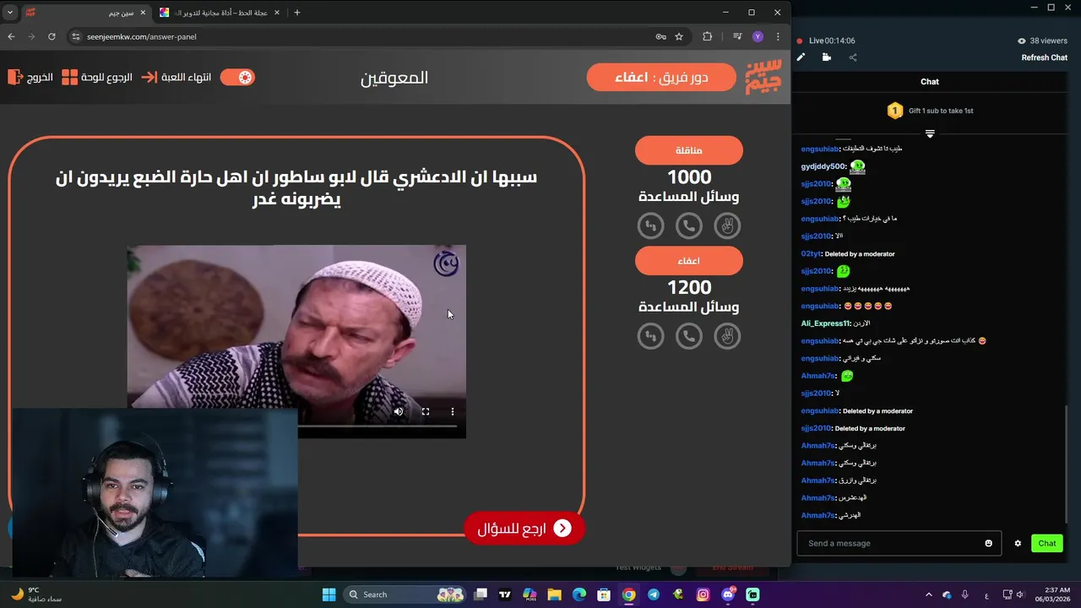Switch to the عجلة الحظ browser tab
This screenshot has height=608, width=1081.
click(218, 13)
